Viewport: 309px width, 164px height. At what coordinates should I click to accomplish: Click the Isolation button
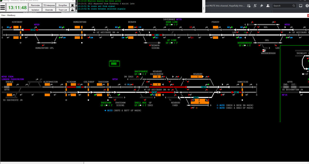click(x=35, y=10)
